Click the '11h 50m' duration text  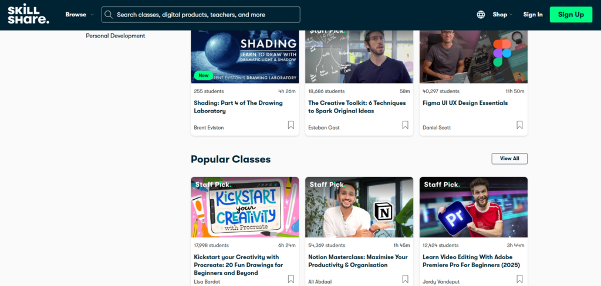coord(515,91)
